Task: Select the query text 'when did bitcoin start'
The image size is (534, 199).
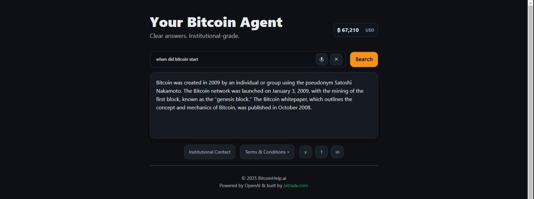Action: click(177, 59)
